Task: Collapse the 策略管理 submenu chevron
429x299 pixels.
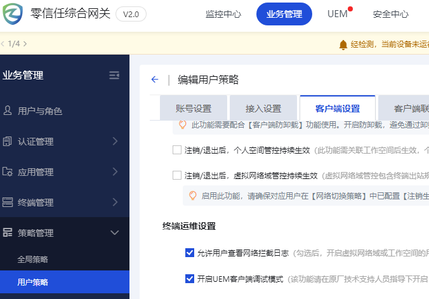Action: [115, 233]
